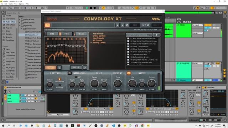Click the Master Output knob
Viewport: 228px width, 128px height.
[151, 84]
